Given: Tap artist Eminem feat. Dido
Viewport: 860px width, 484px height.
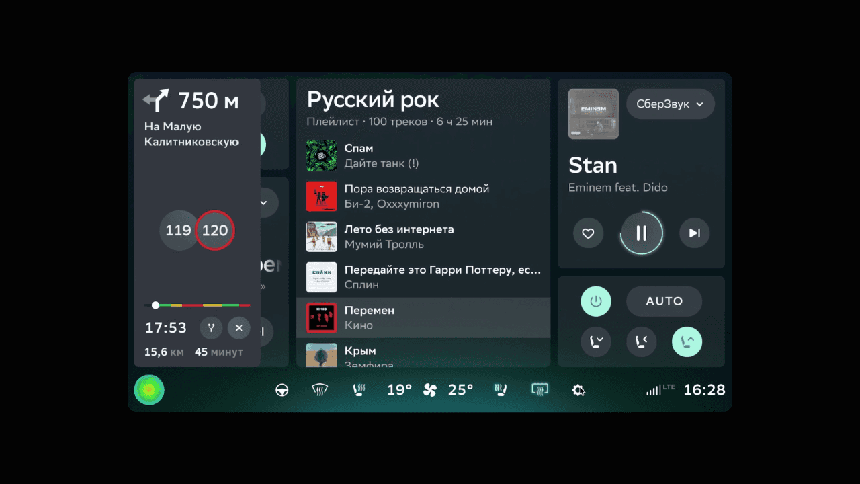Looking at the screenshot, I should point(618,188).
